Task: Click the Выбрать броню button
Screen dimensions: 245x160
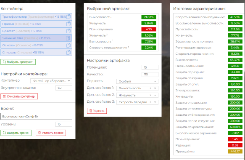Action: click(16, 133)
